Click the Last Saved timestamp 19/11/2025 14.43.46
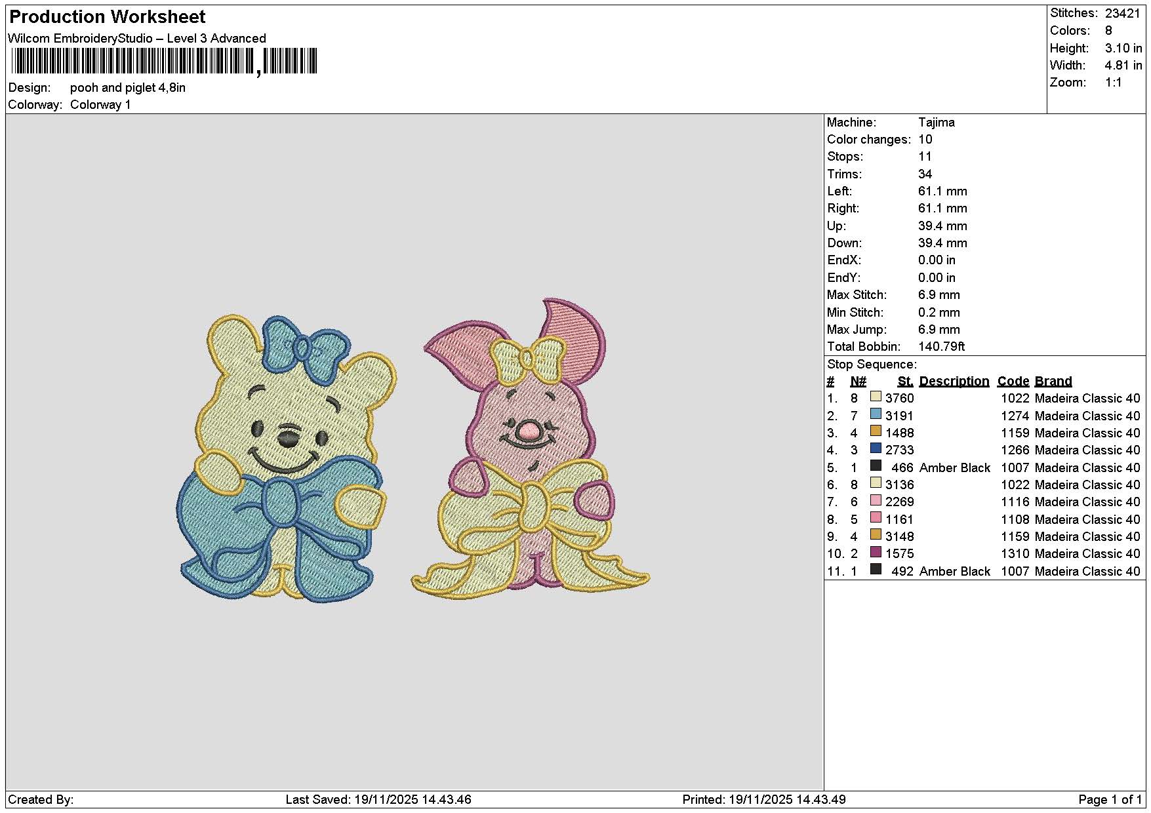 [413, 799]
